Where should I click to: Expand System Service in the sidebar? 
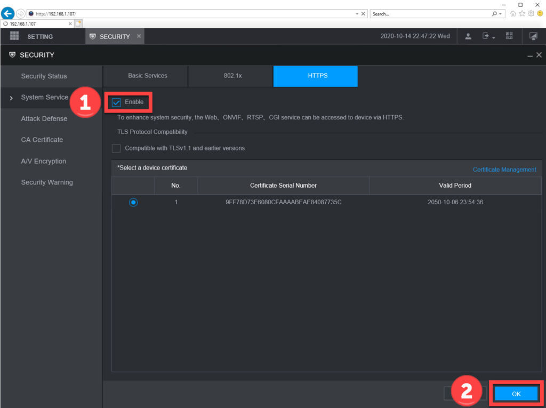click(45, 97)
